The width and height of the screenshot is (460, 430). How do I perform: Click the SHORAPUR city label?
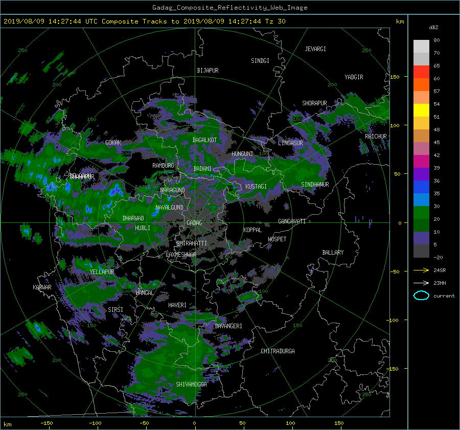click(x=314, y=103)
